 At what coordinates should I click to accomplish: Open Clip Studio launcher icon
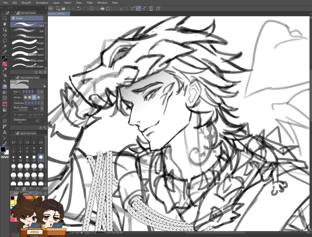(50, 9)
